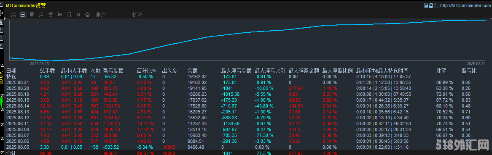Click the 日期 column header
492x155 pixels.
11,71
